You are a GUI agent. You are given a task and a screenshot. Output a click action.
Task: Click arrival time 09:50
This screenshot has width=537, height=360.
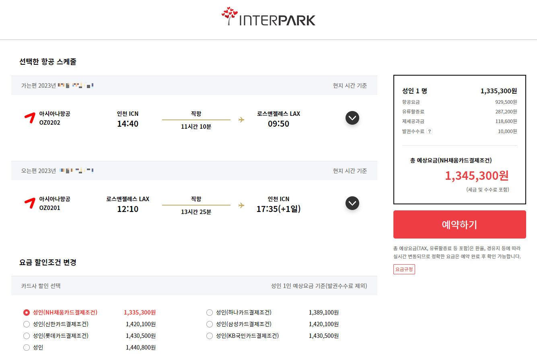click(279, 124)
